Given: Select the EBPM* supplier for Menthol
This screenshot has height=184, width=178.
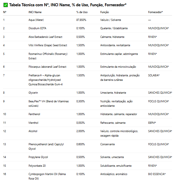Looking at the screenshot, I should click(x=152, y=123).
